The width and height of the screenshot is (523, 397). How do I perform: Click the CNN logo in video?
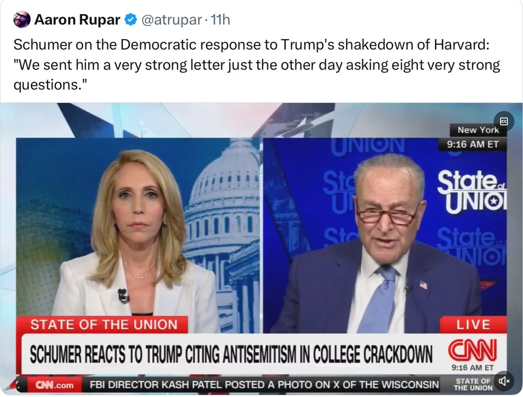(x=472, y=349)
